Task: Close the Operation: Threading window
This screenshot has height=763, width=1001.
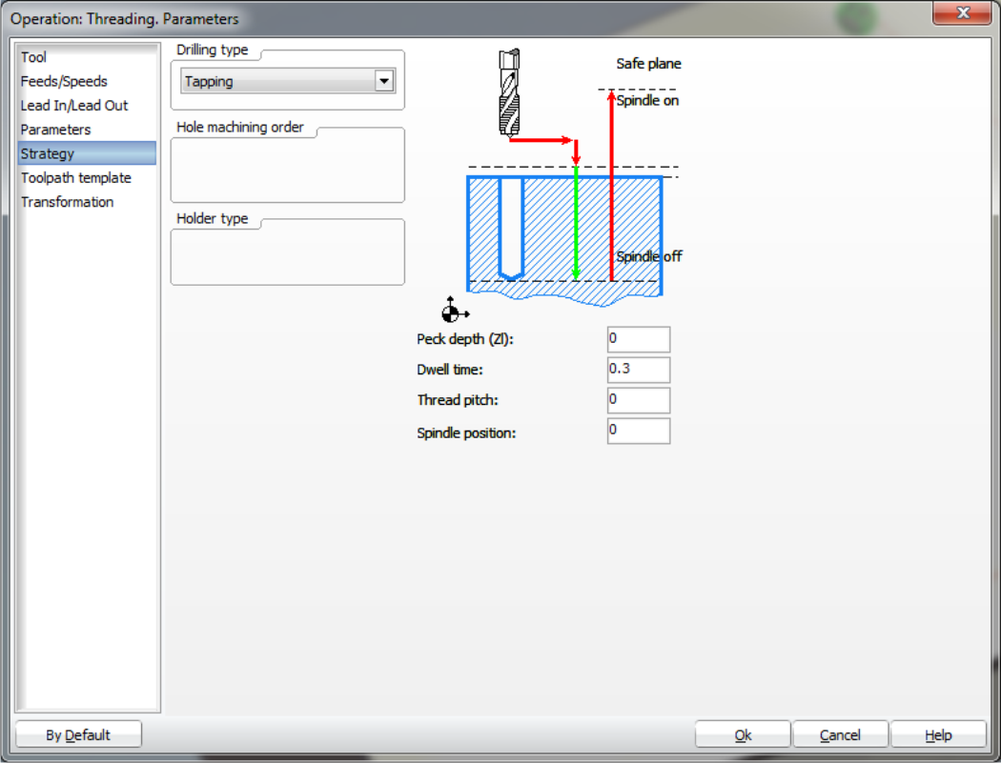Action: tap(963, 12)
